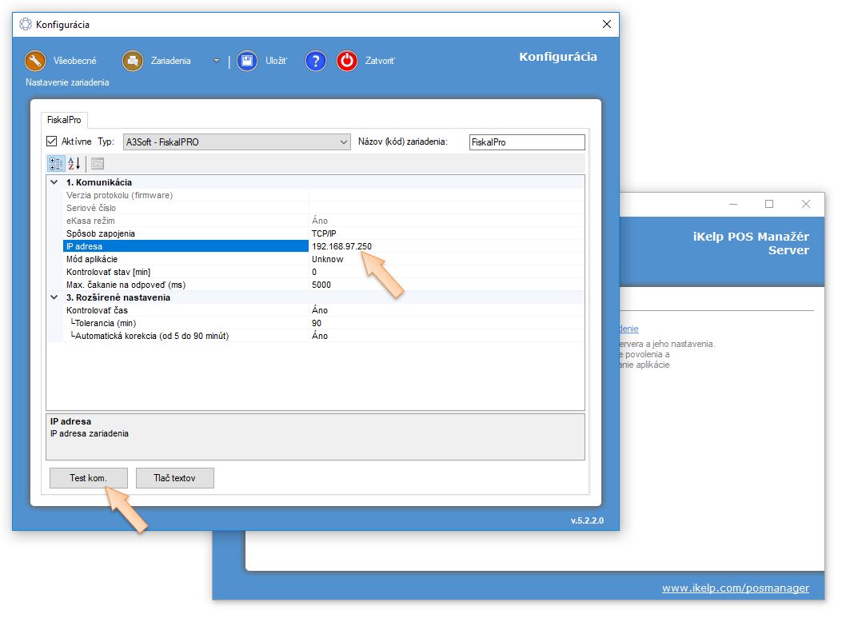Open help with question mark icon

[316, 61]
